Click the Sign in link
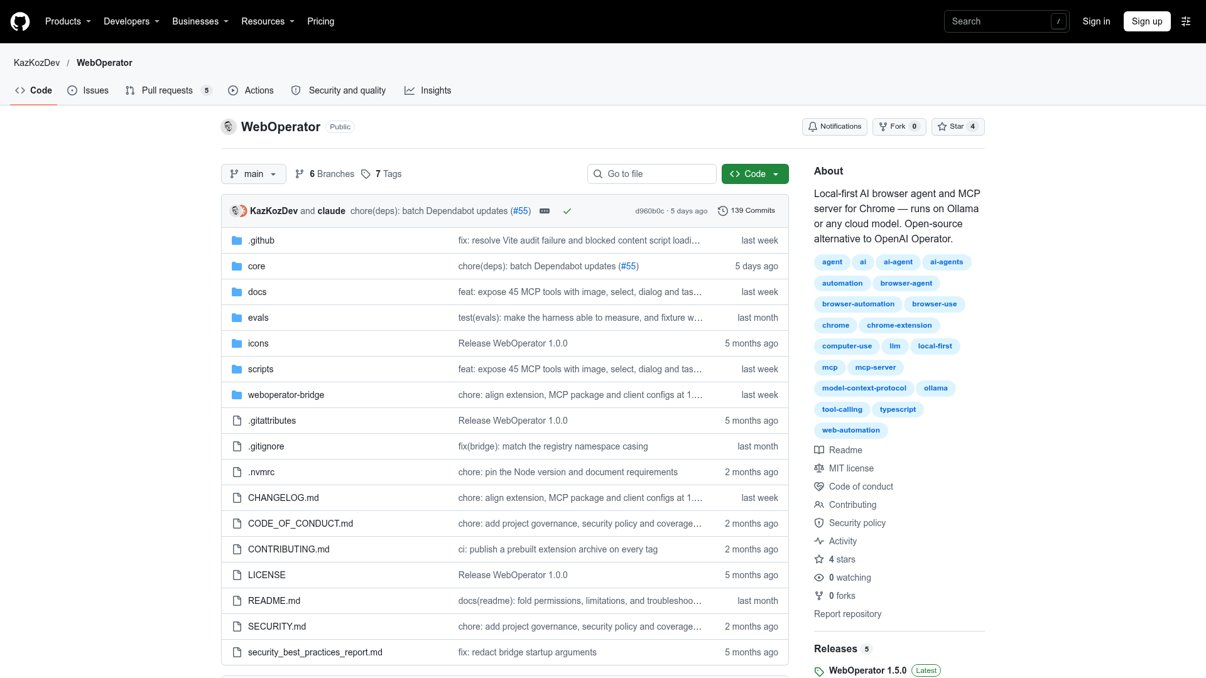The height and width of the screenshot is (678, 1206). click(x=1096, y=21)
